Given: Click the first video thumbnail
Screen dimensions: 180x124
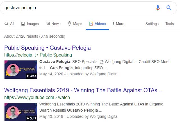Looking at the screenshot, I should (21, 69).
